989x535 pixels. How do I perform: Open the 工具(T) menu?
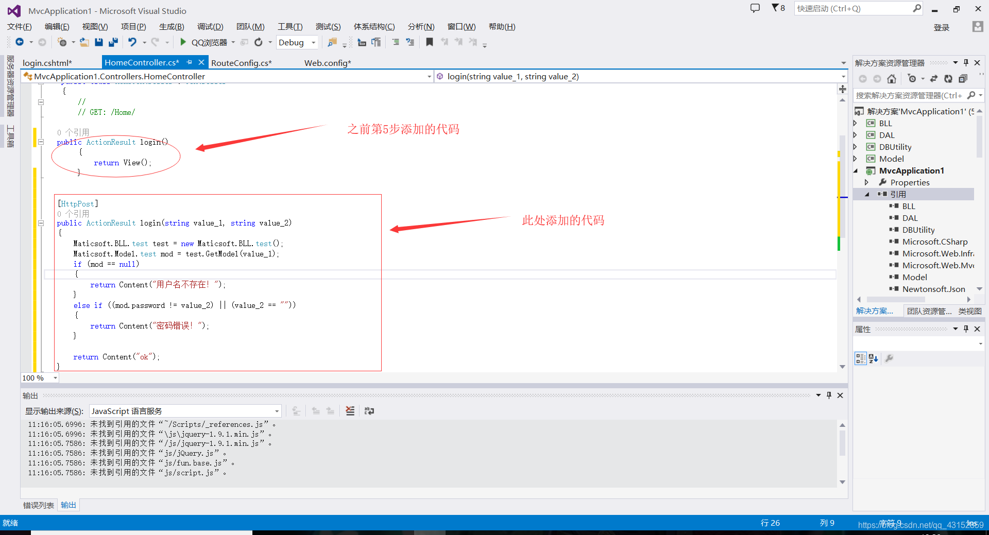290,26
